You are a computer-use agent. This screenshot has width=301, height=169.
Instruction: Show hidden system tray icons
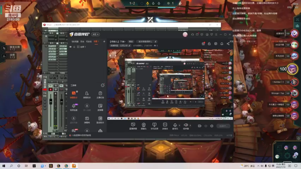tap(258, 166)
